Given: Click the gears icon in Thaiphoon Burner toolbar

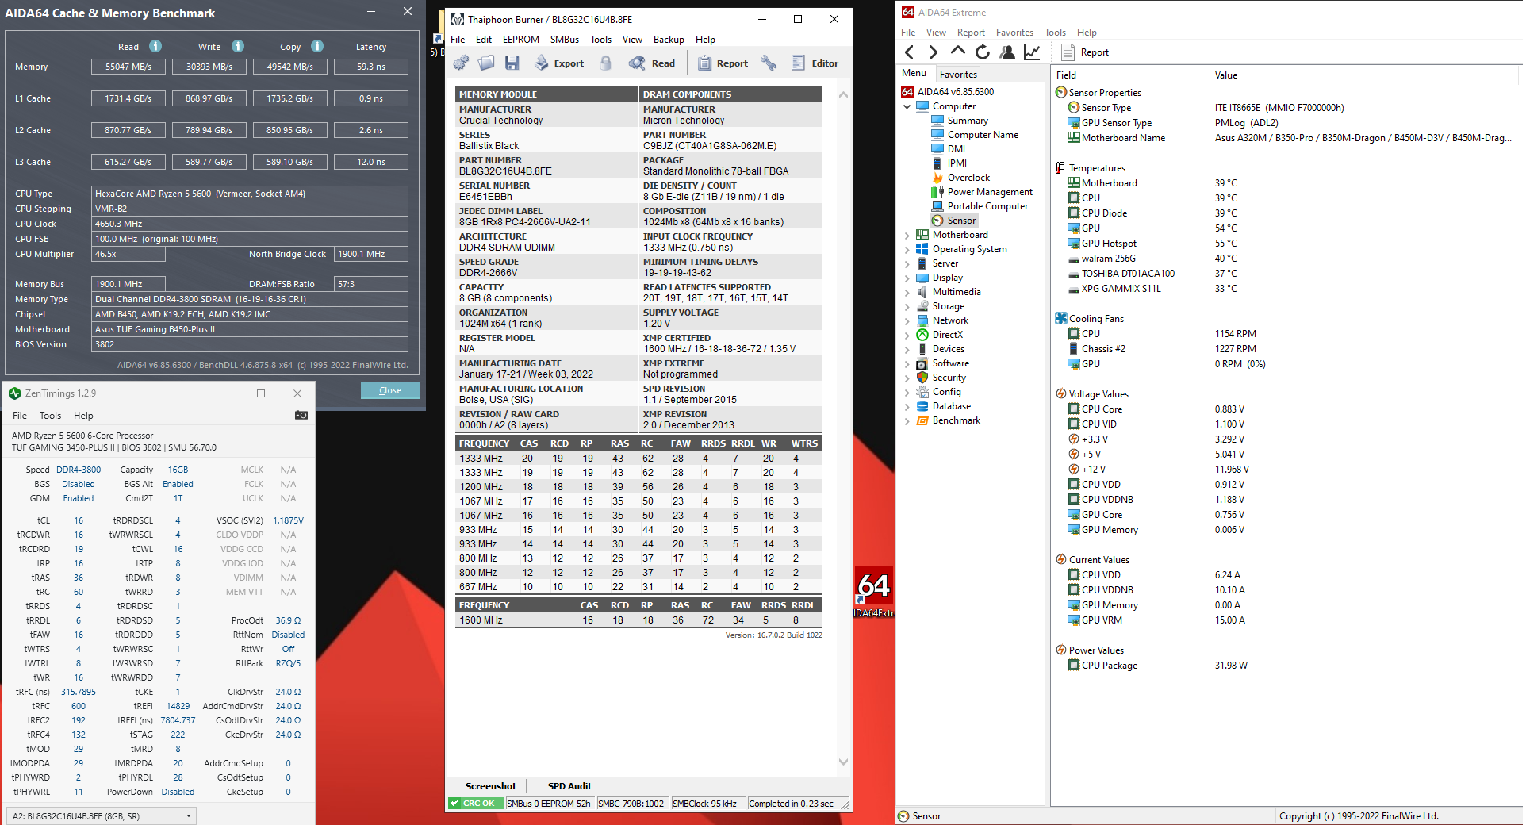Looking at the screenshot, I should [x=461, y=63].
